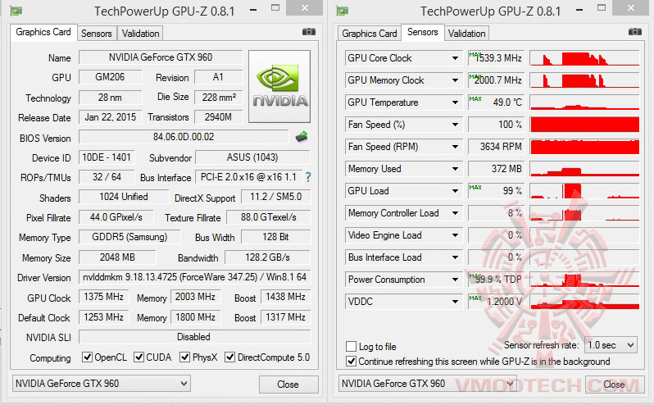Click the Device ID value 10DE - 1401
Image resolution: width=654 pixels, height=405 pixels.
pos(107,157)
